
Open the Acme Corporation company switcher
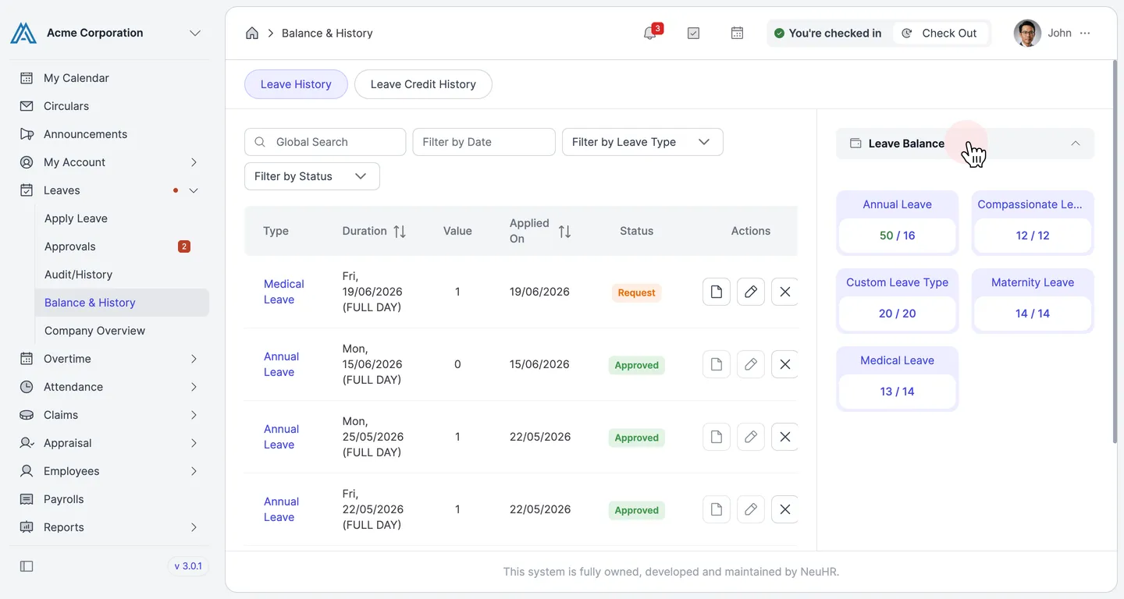coord(195,33)
